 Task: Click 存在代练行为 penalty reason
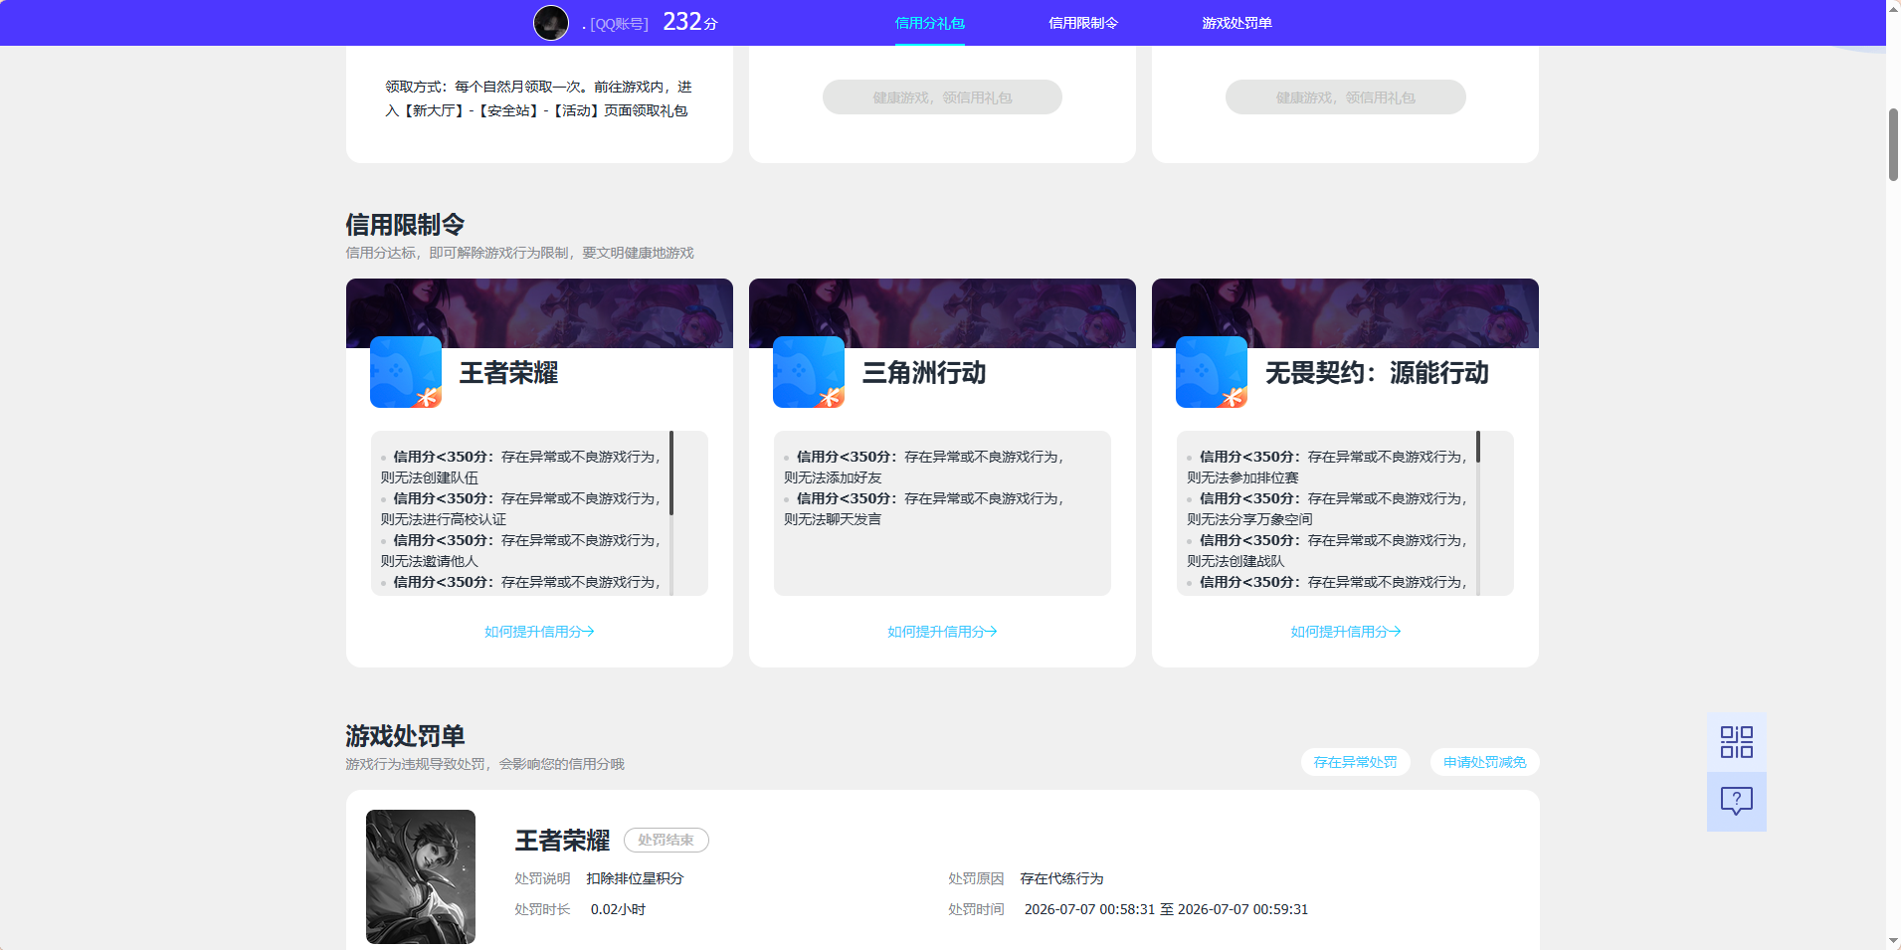tap(1061, 878)
